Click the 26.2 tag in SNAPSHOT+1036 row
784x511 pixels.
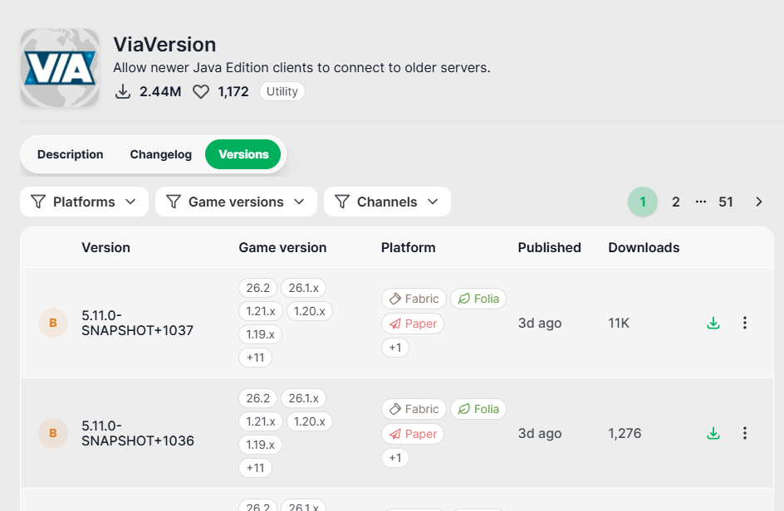click(258, 399)
